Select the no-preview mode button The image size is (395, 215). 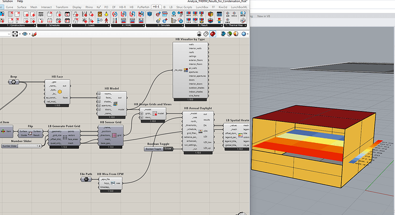pyautogui.click(x=199, y=34)
